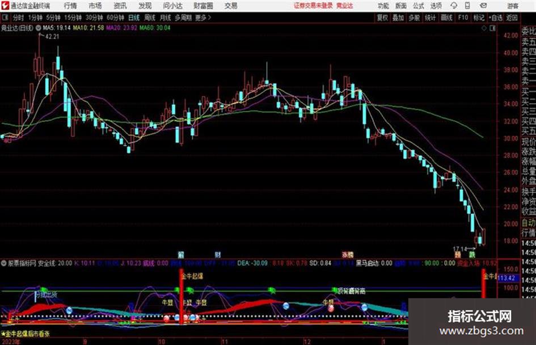Screen dimensions: 536x345
Task: Switch to 15分钟 period tab
Action: [73, 18]
